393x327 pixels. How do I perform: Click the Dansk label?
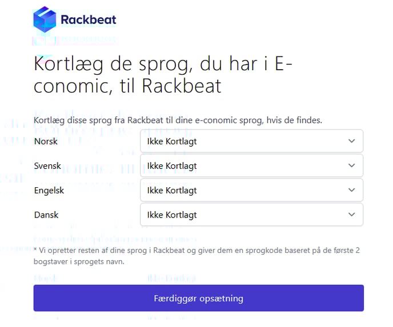coord(46,215)
